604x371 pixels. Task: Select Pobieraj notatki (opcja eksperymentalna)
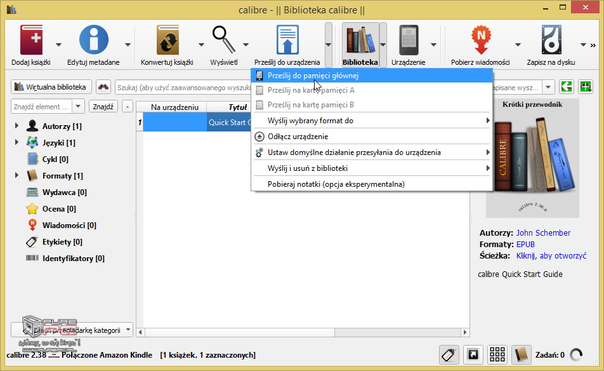click(x=372, y=184)
